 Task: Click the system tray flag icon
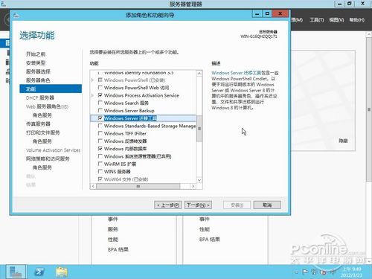(305, 272)
